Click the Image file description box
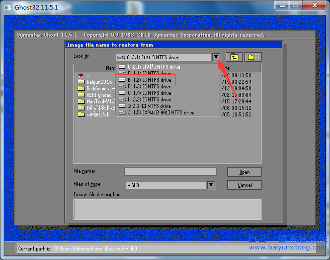The image size is (330, 260). 168,209
